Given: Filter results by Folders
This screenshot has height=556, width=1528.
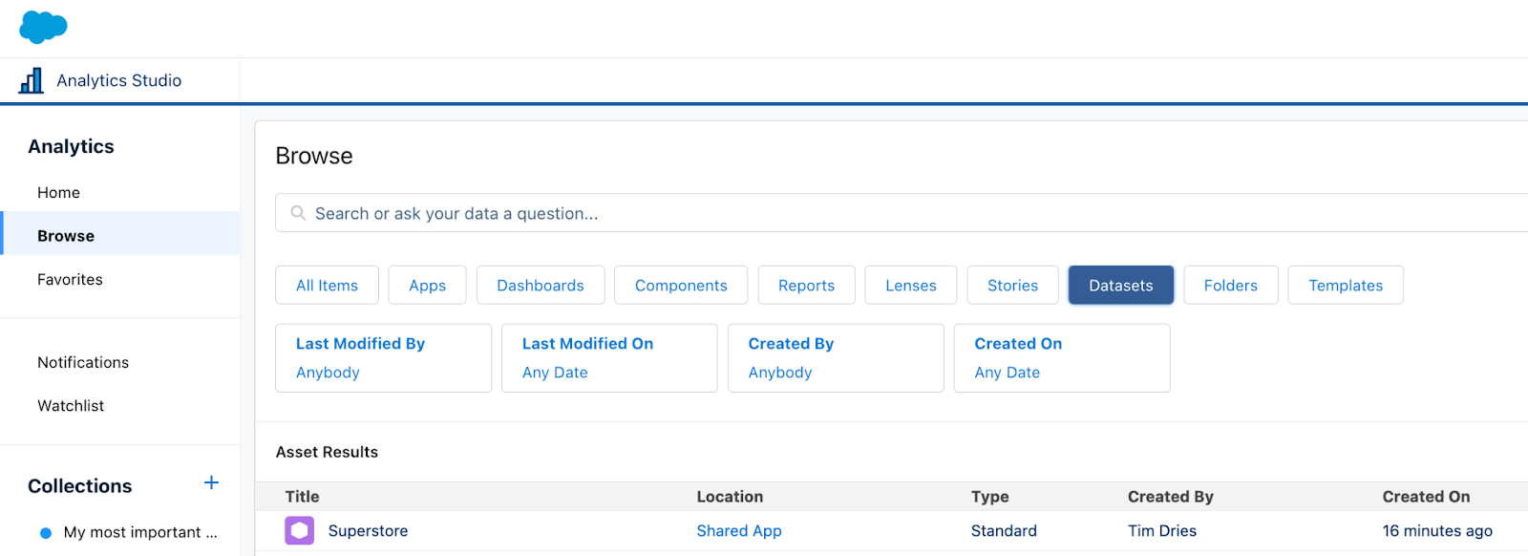Looking at the screenshot, I should click(x=1231, y=285).
